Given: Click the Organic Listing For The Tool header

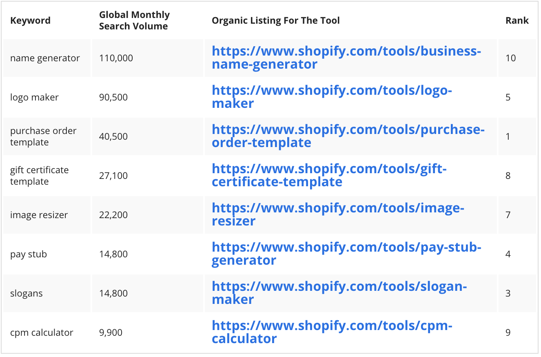Looking at the screenshot, I should (275, 20).
